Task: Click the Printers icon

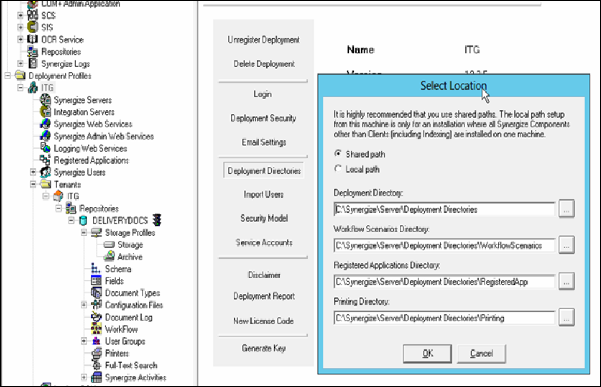Action: click(x=96, y=353)
